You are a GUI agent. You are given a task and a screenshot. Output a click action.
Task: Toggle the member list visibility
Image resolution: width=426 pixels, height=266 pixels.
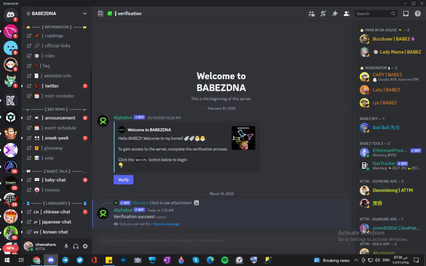point(346,13)
